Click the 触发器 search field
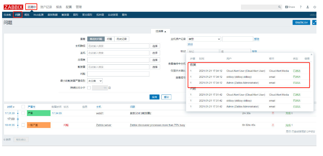 118,67
